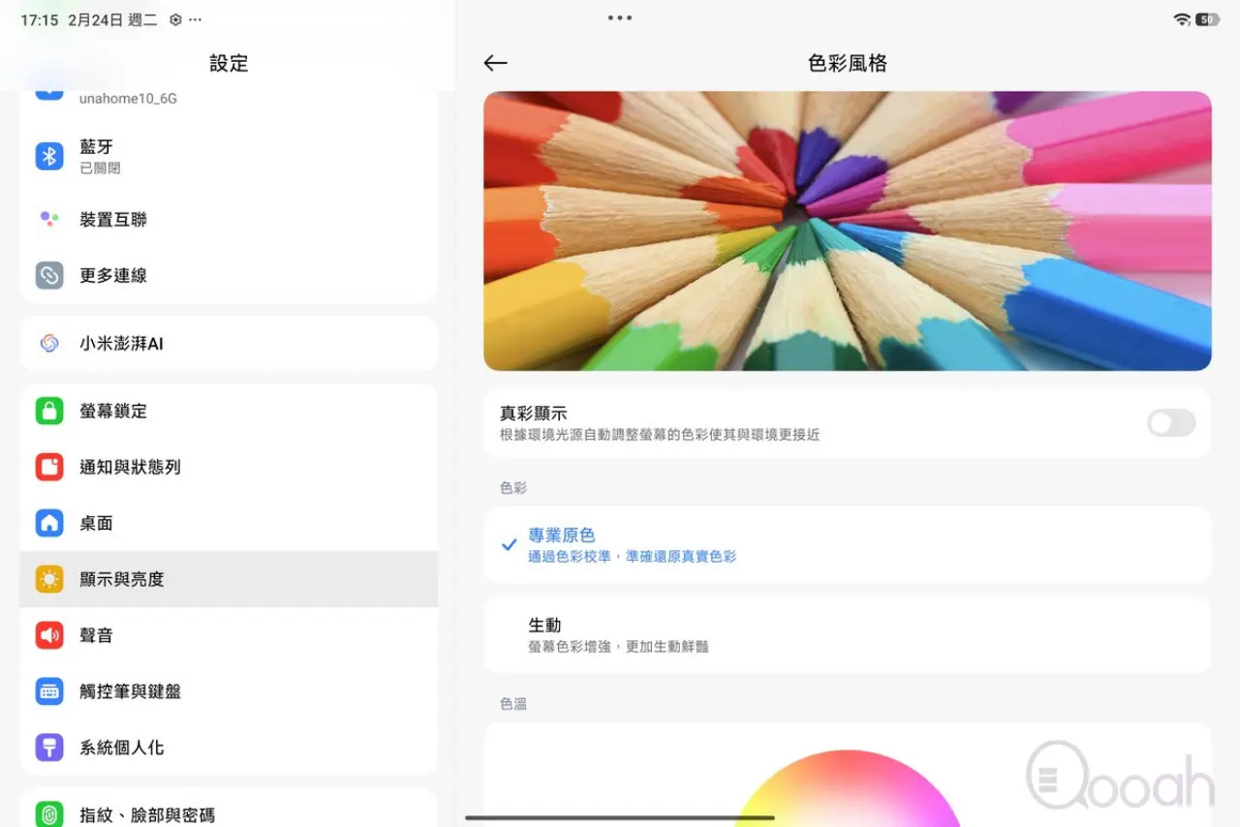
Task: Tap the colored pencils preview image
Action: [x=847, y=231]
